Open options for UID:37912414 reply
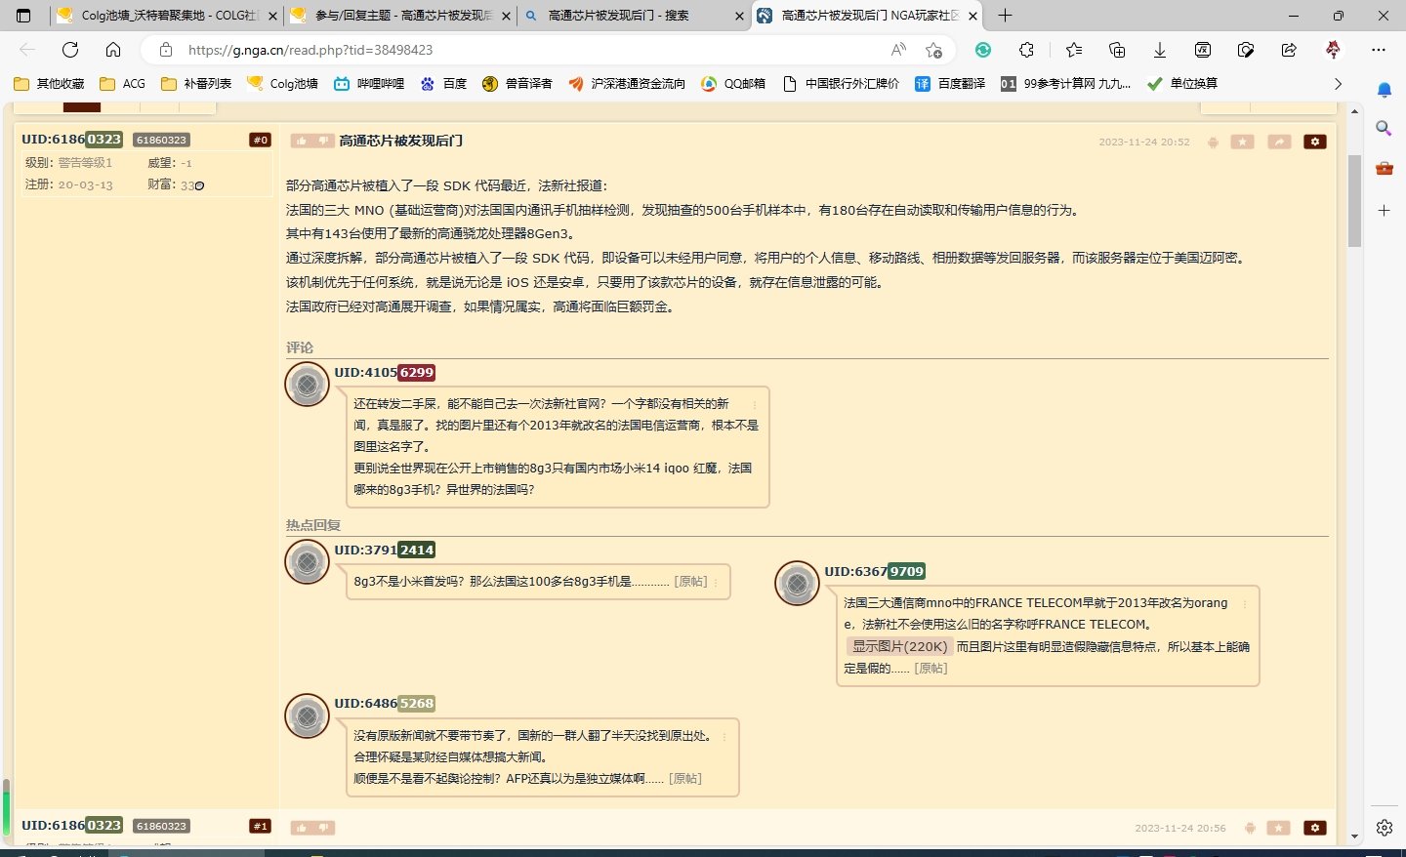1406x857 pixels. coord(716,582)
